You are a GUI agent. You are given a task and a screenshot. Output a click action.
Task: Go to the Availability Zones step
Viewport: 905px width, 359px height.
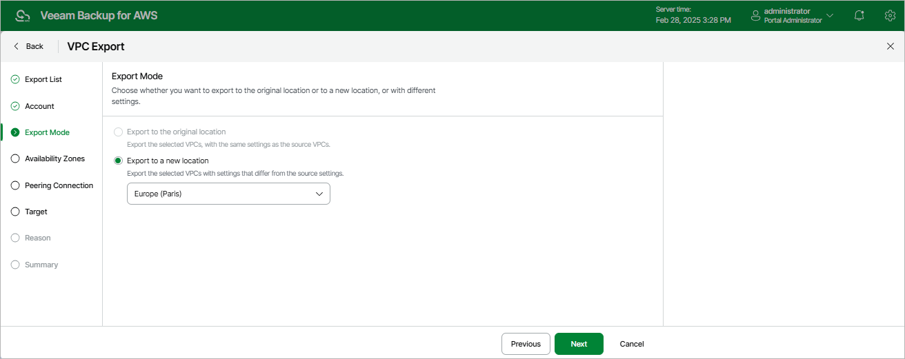[54, 158]
